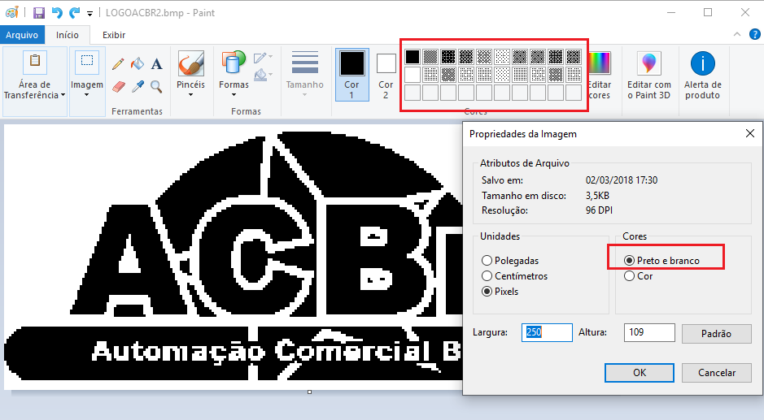Switch colors to the Cor option

pos(638,276)
